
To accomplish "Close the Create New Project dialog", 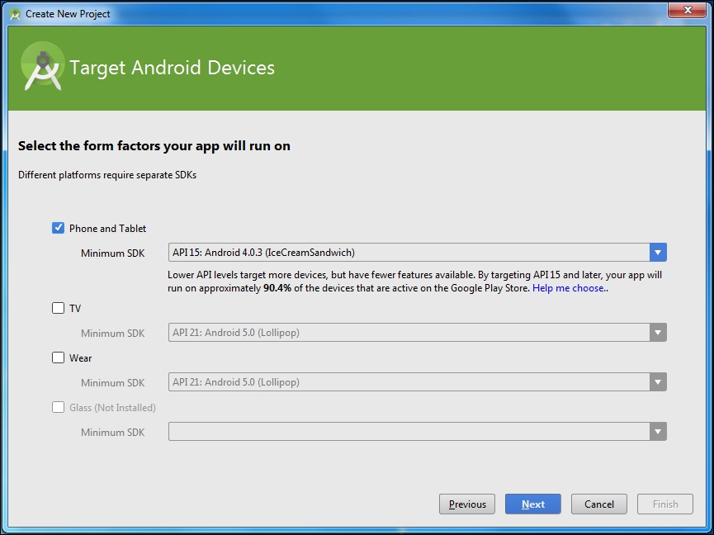I will point(686,12).
